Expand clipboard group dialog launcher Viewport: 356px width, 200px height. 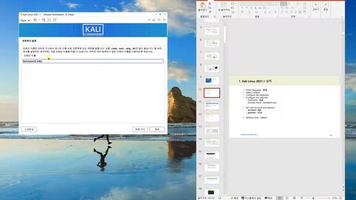tap(215, 17)
